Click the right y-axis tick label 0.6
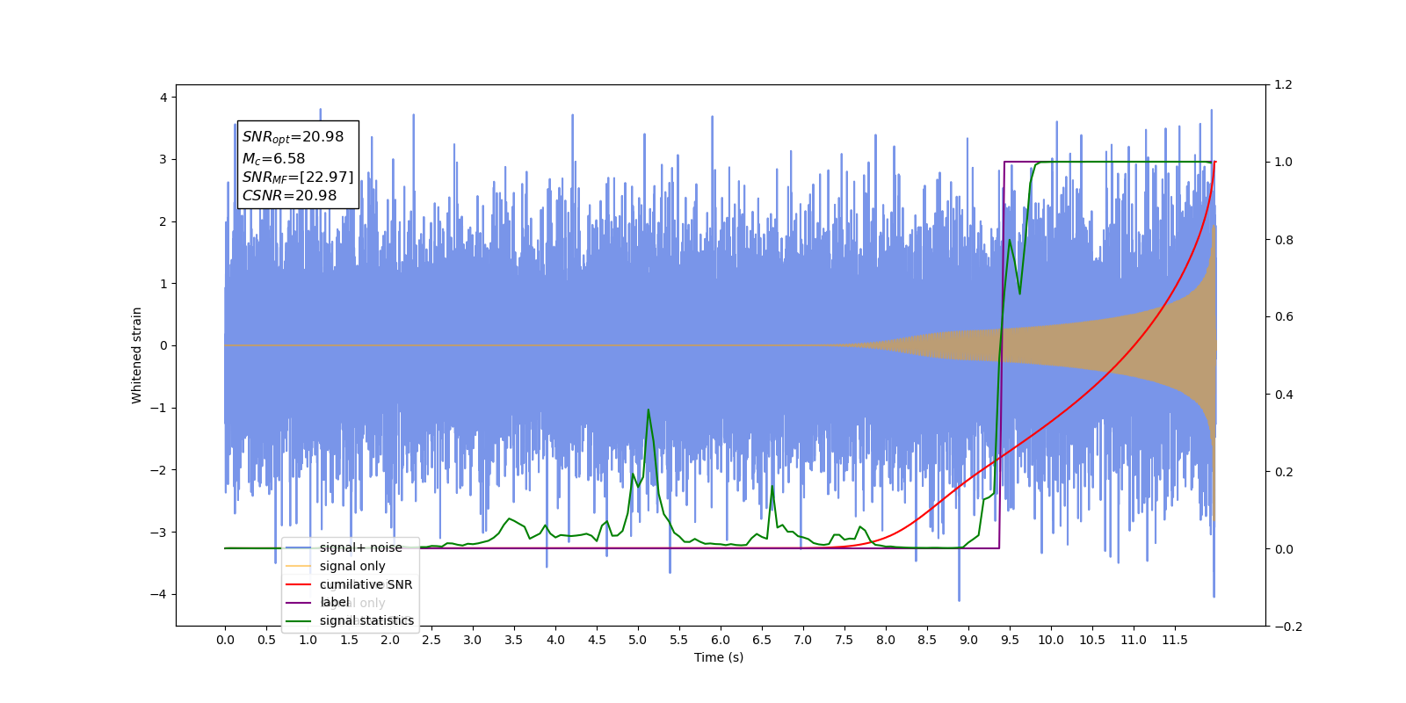 click(x=1283, y=317)
